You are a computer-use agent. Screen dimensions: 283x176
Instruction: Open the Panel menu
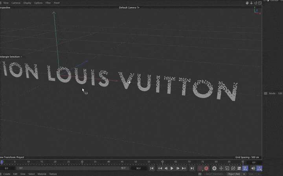click(x=57, y=3)
